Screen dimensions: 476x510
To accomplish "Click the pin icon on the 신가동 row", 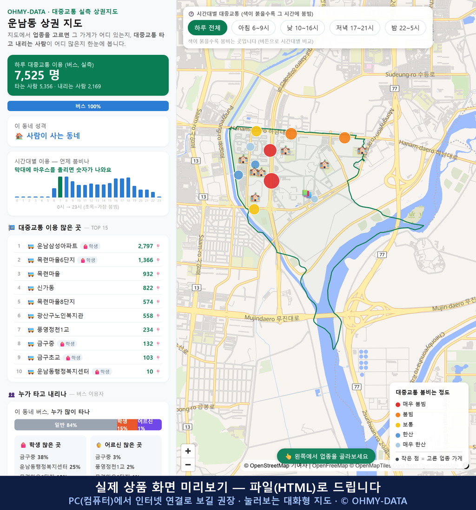I will pos(158,288).
